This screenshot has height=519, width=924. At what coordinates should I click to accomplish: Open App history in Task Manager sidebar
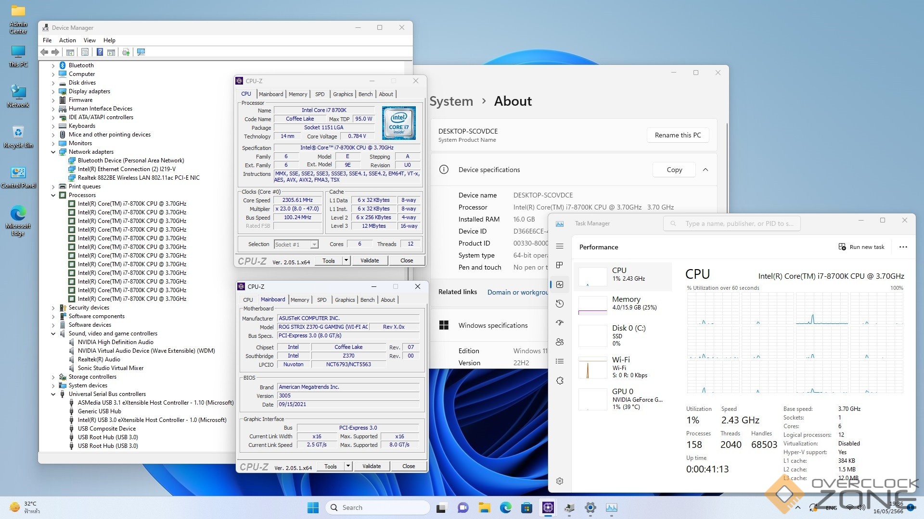(x=560, y=304)
